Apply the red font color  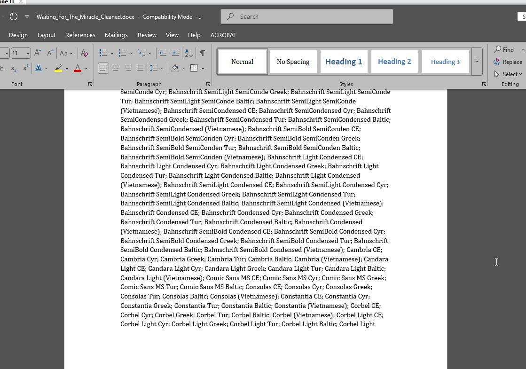pos(78,69)
